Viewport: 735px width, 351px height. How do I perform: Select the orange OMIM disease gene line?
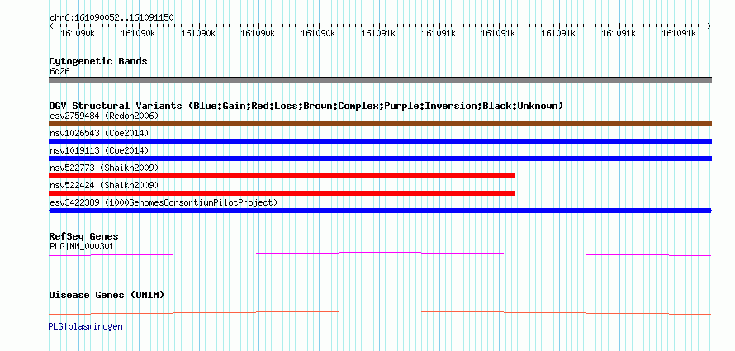(x=380, y=312)
